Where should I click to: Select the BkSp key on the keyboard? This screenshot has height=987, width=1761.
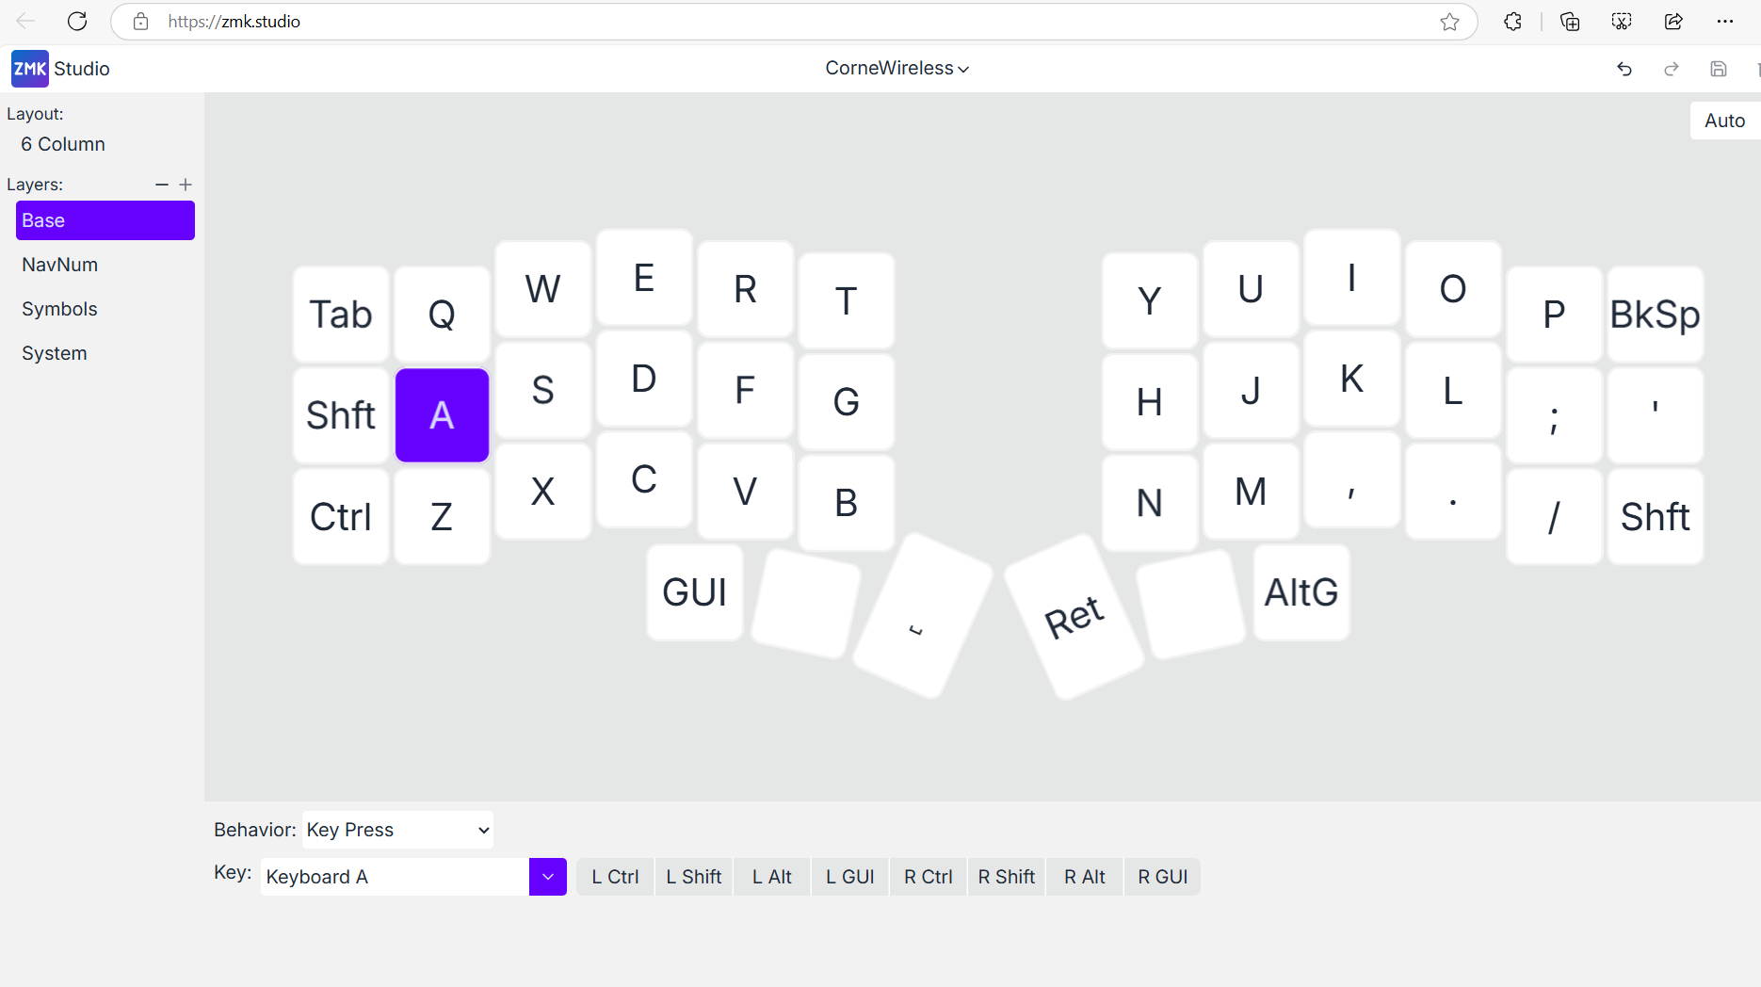(x=1655, y=315)
